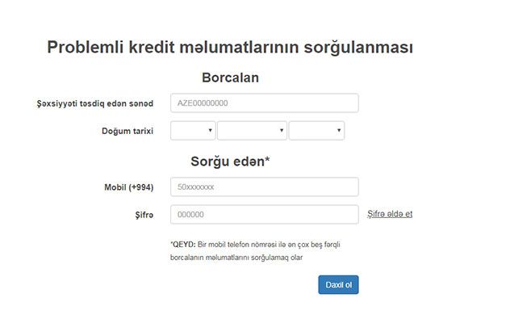The height and width of the screenshot is (323, 514).
Task: Submit with the Daxil ol button
Action: [x=338, y=284]
